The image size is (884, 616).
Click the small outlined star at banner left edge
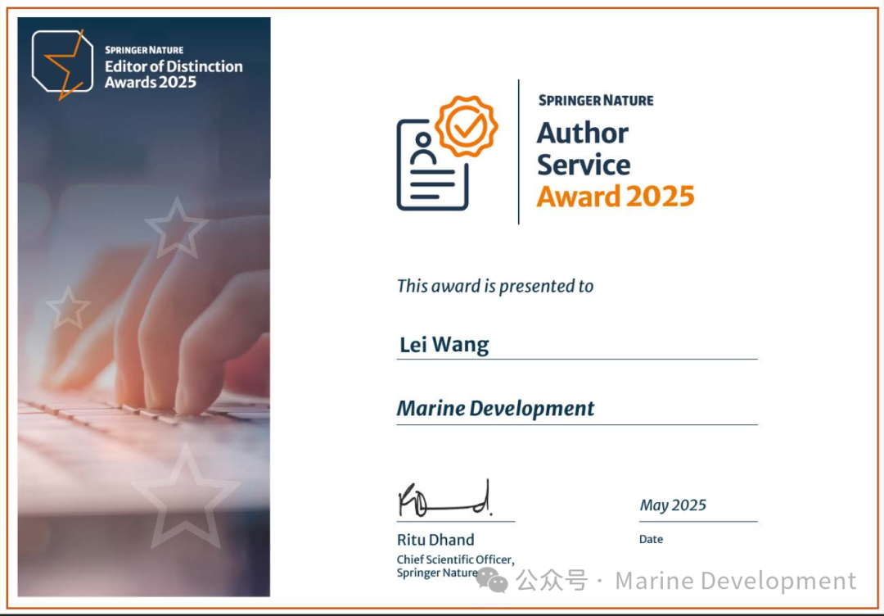tap(68, 309)
